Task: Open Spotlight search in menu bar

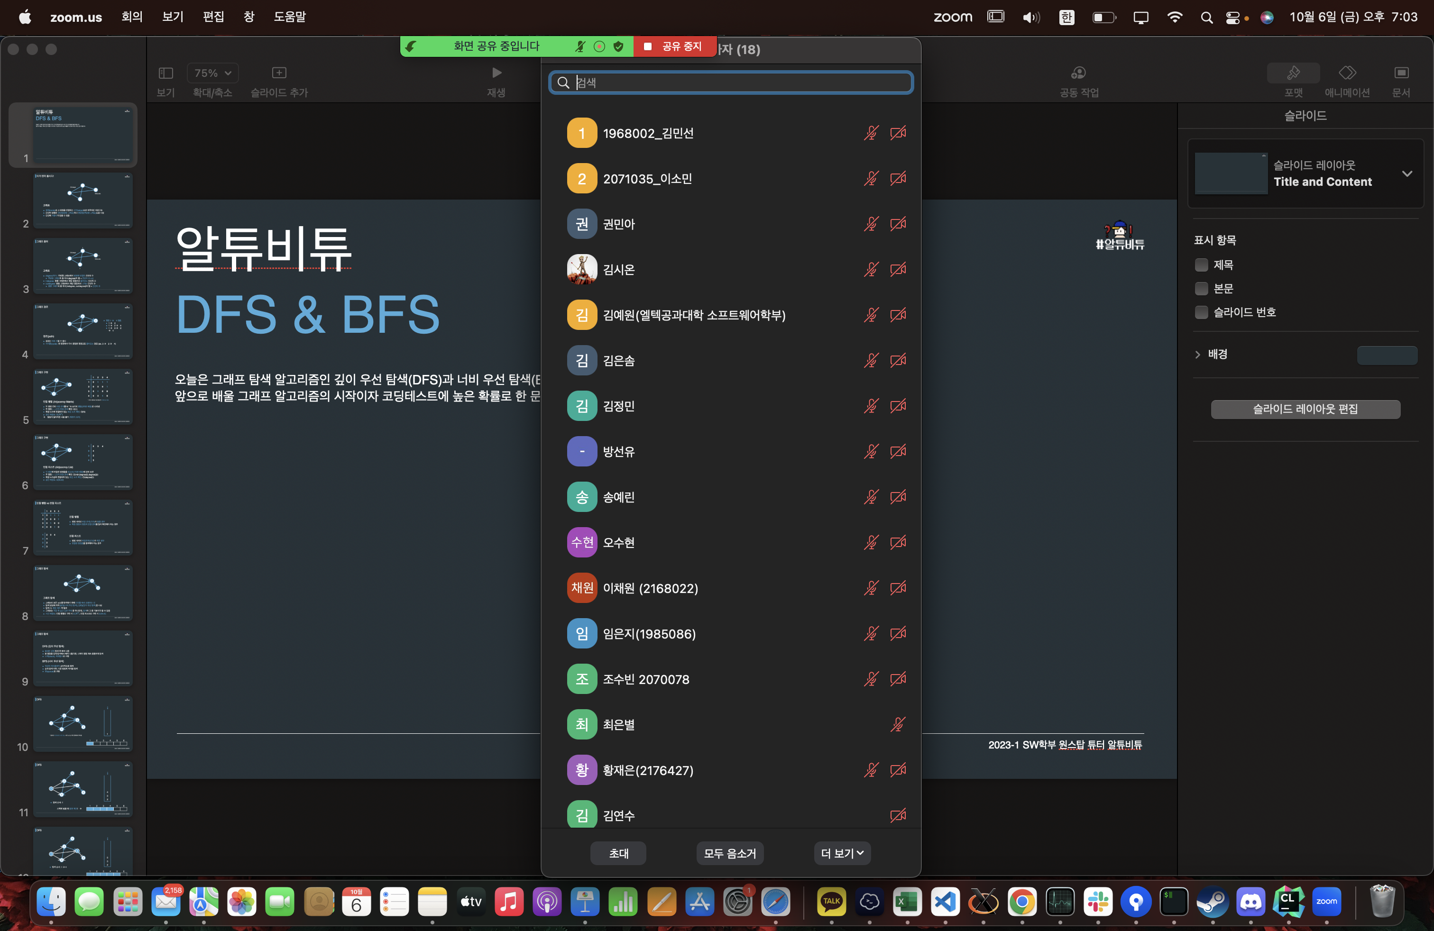Action: point(1206,18)
